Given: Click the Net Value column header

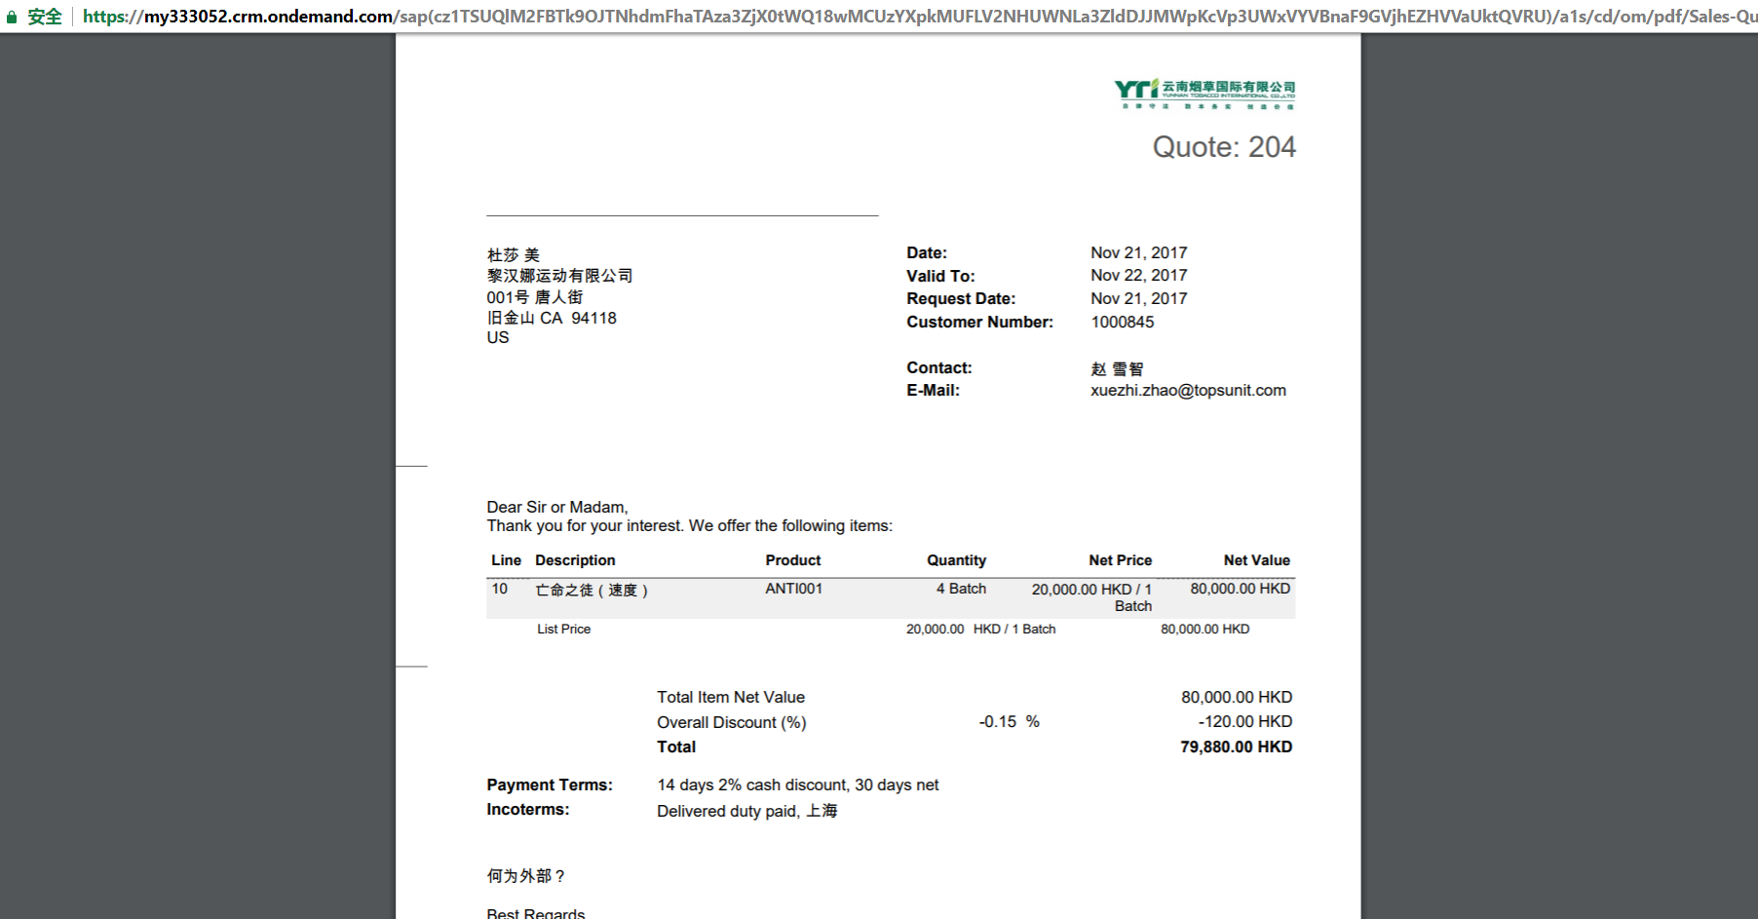Looking at the screenshot, I should click(x=1256, y=560).
